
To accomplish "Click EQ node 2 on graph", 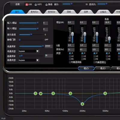I will [53, 94].
